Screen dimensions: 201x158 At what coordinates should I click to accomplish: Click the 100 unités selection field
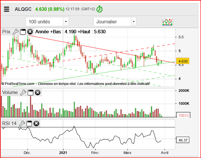tap(45, 22)
